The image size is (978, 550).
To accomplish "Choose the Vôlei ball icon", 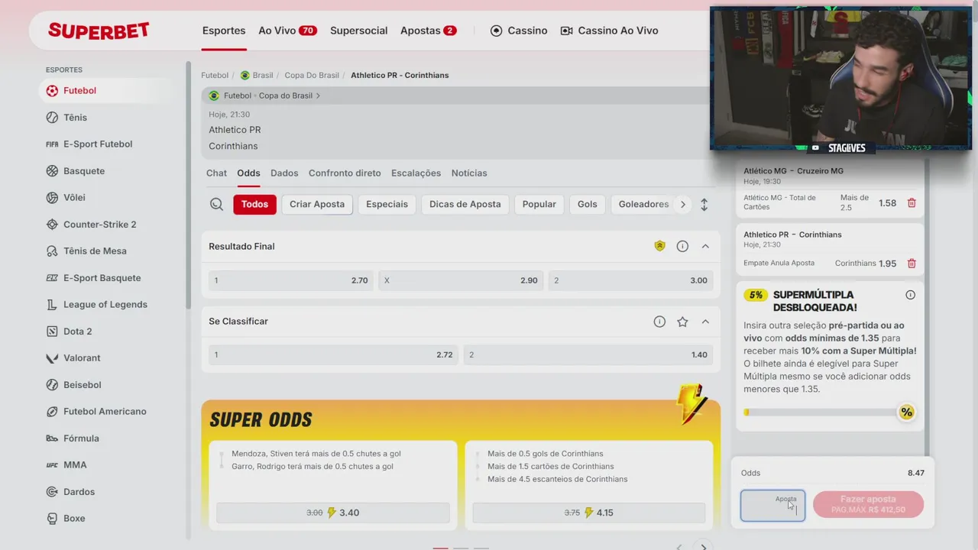I will (52, 198).
